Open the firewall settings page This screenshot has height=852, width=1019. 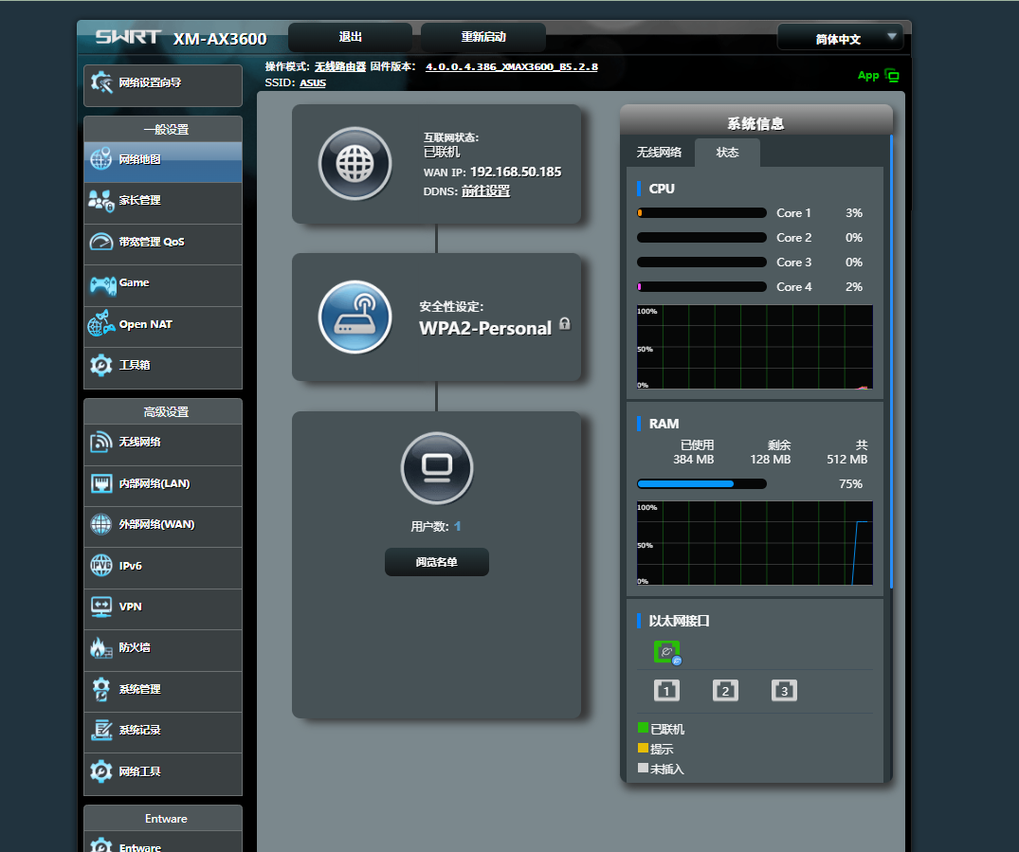coord(163,648)
